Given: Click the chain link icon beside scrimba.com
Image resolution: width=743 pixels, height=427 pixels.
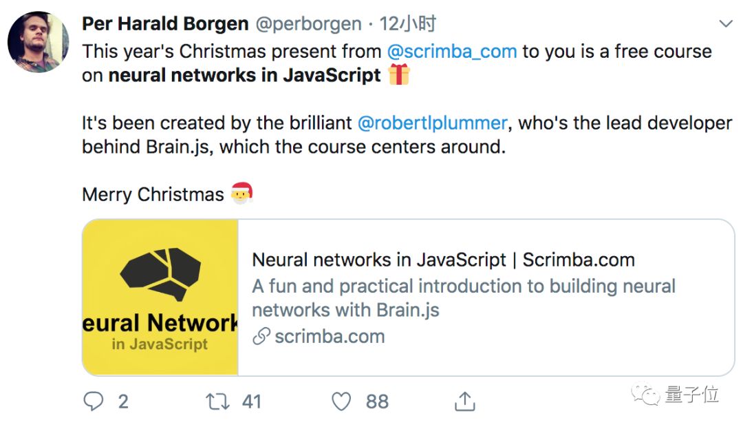Looking at the screenshot, I should click(261, 337).
